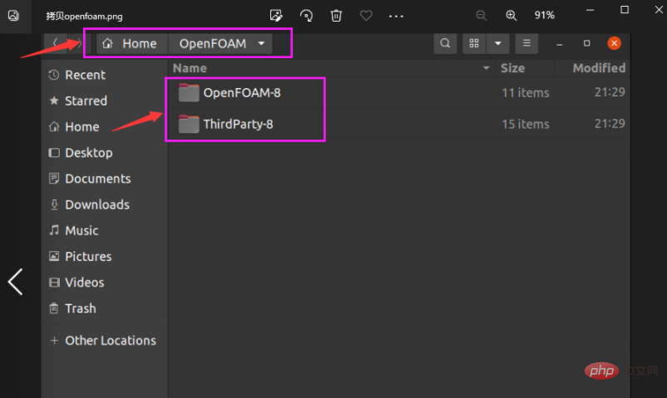Open Desktop in the sidebar
The width and height of the screenshot is (667, 398).
coord(105,153)
